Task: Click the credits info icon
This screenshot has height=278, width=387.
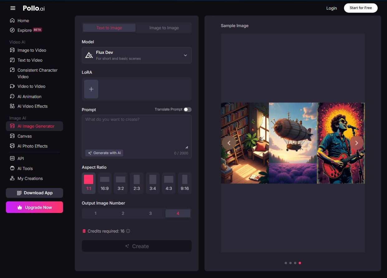Action: coord(128,231)
